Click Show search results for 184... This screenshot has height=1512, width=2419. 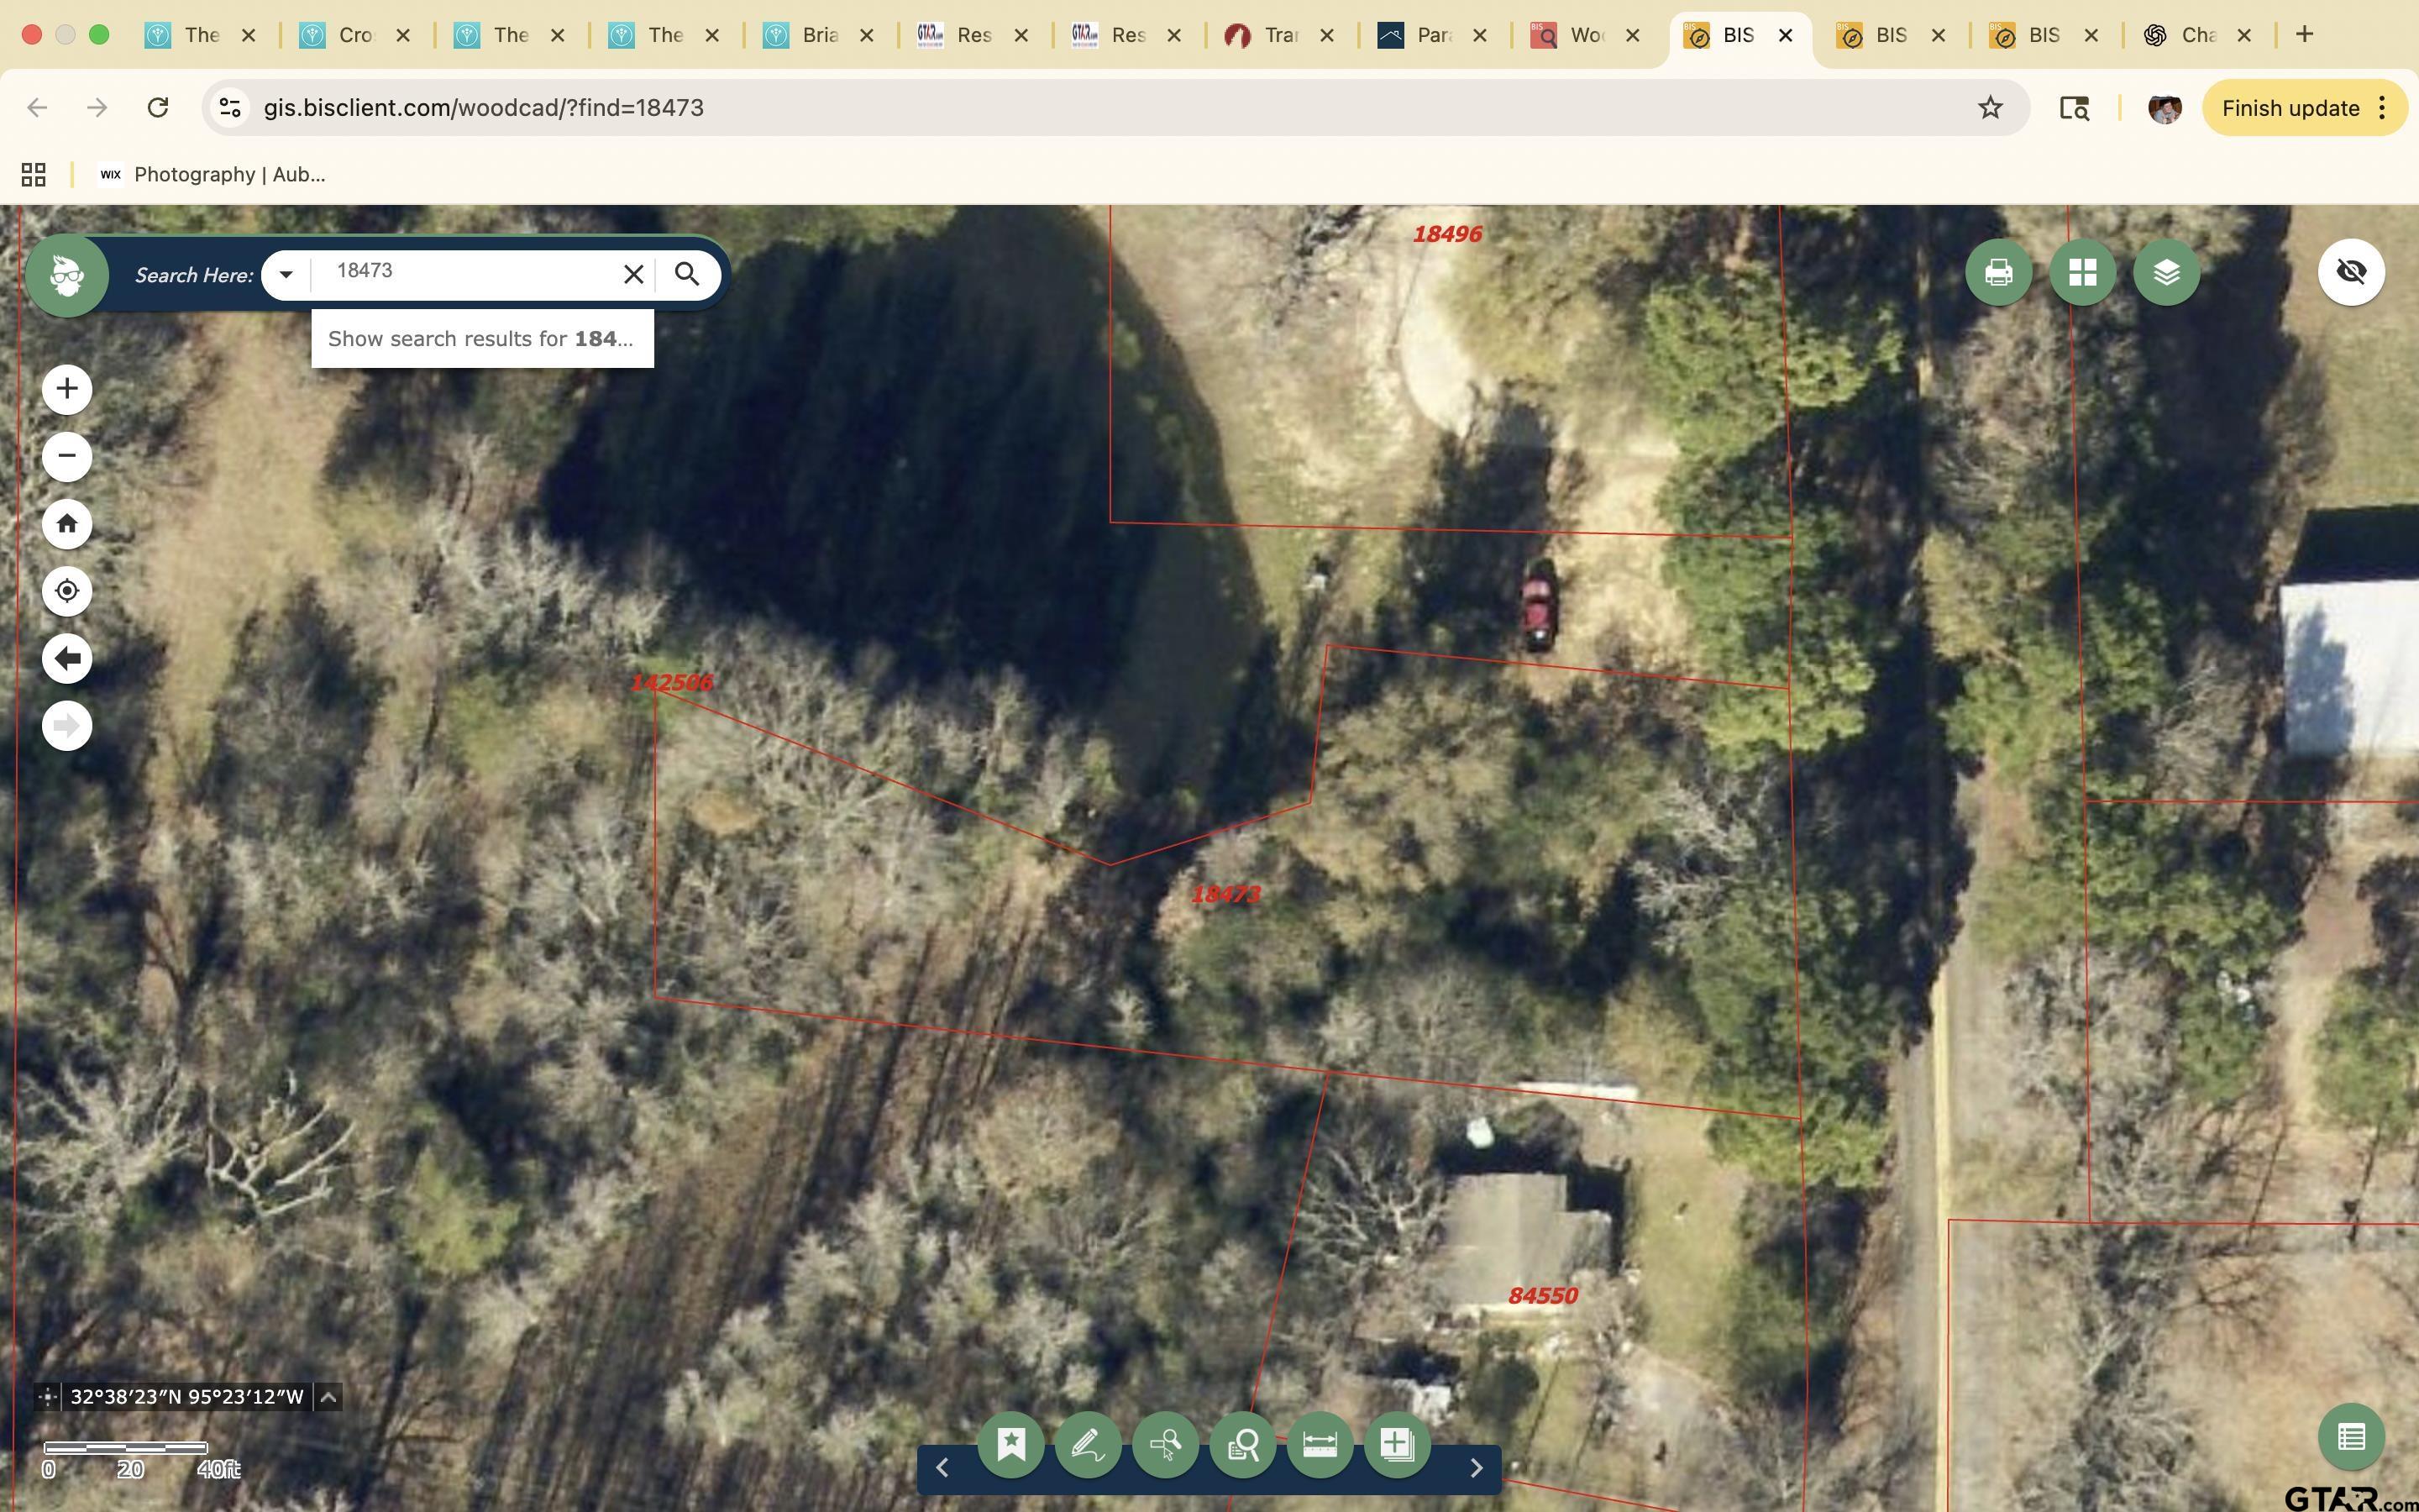point(482,339)
